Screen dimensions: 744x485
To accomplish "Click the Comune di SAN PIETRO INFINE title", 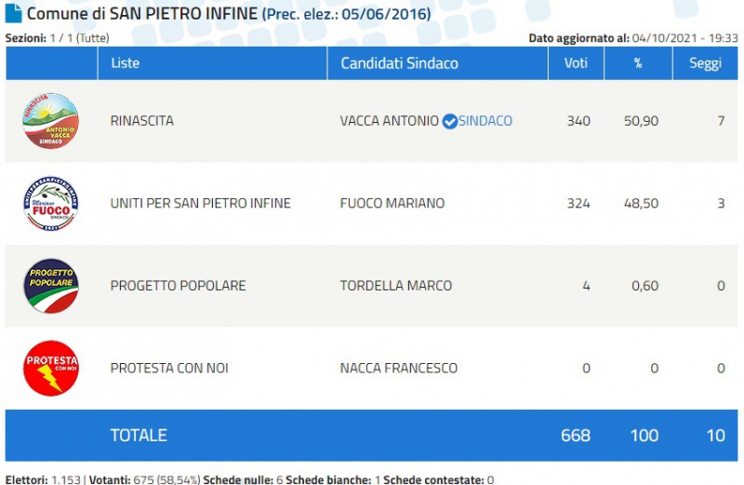I will 141,14.
